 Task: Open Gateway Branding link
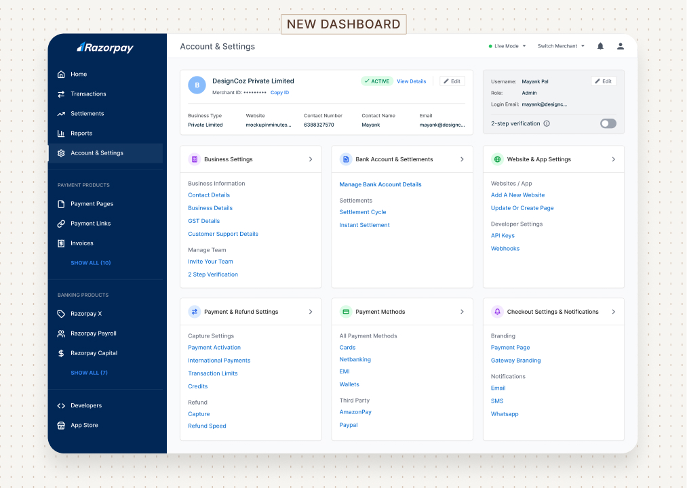(x=515, y=360)
